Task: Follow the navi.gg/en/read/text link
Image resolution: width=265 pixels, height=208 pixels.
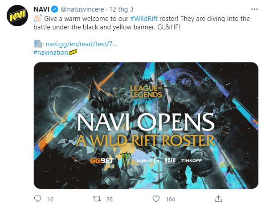Action: [x=82, y=44]
